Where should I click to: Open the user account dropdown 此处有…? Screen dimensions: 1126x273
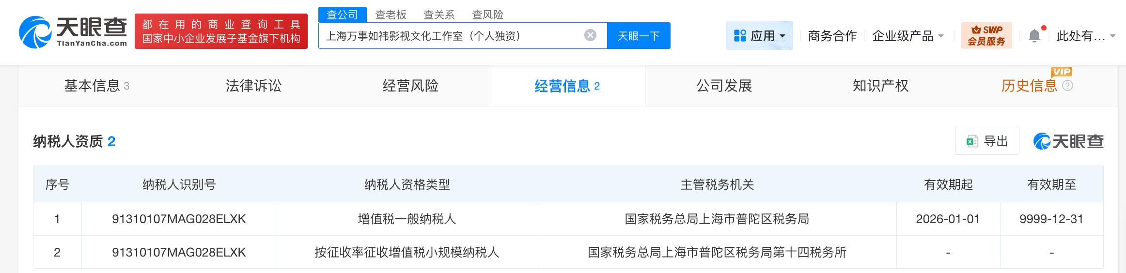click(x=1086, y=36)
